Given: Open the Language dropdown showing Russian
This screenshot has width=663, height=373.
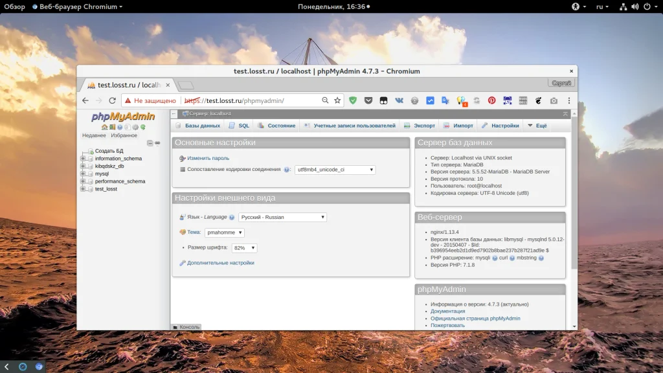Looking at the screenshot, I should pyautogui.click(x=282, y=218).
